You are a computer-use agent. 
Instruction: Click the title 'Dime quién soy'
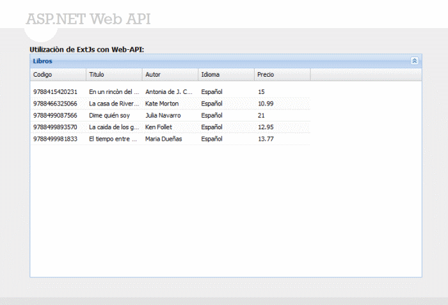tap(109, 115)
